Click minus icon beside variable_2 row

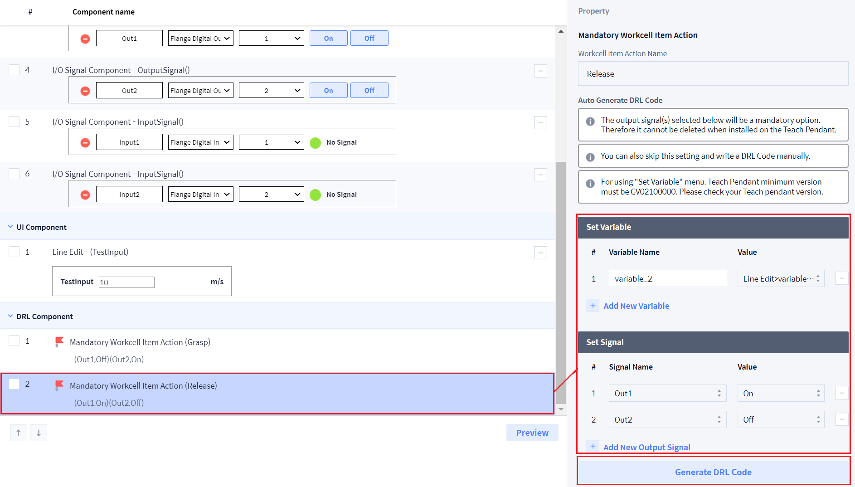(x=841, y=278)
